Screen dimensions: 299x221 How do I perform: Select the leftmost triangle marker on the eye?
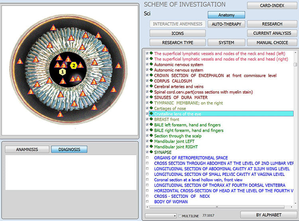20,61
